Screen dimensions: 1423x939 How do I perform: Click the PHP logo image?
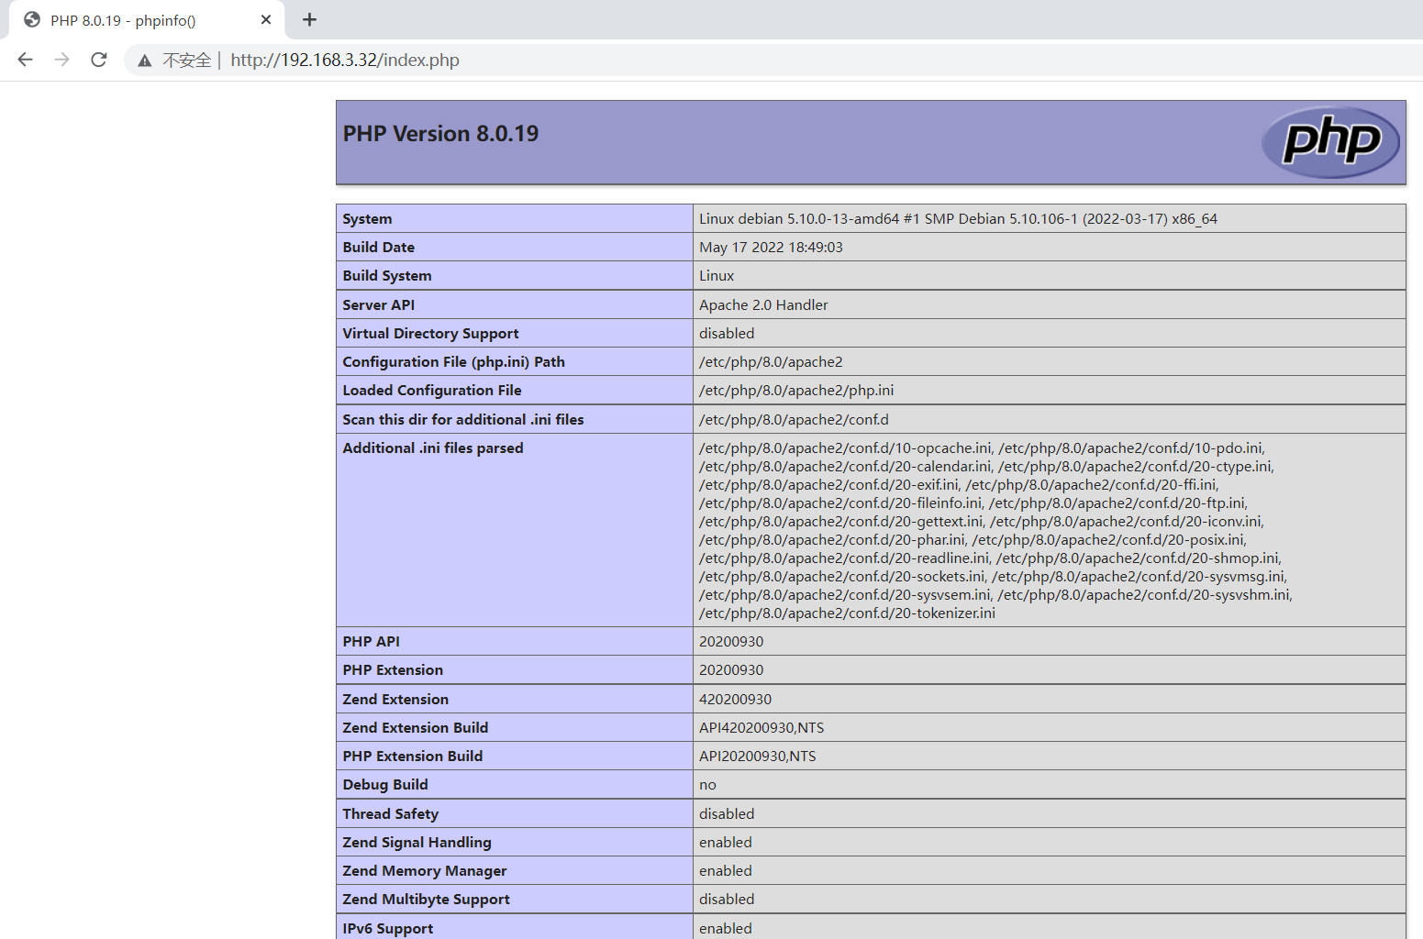pyautogui.click(x=1330, y=142)
